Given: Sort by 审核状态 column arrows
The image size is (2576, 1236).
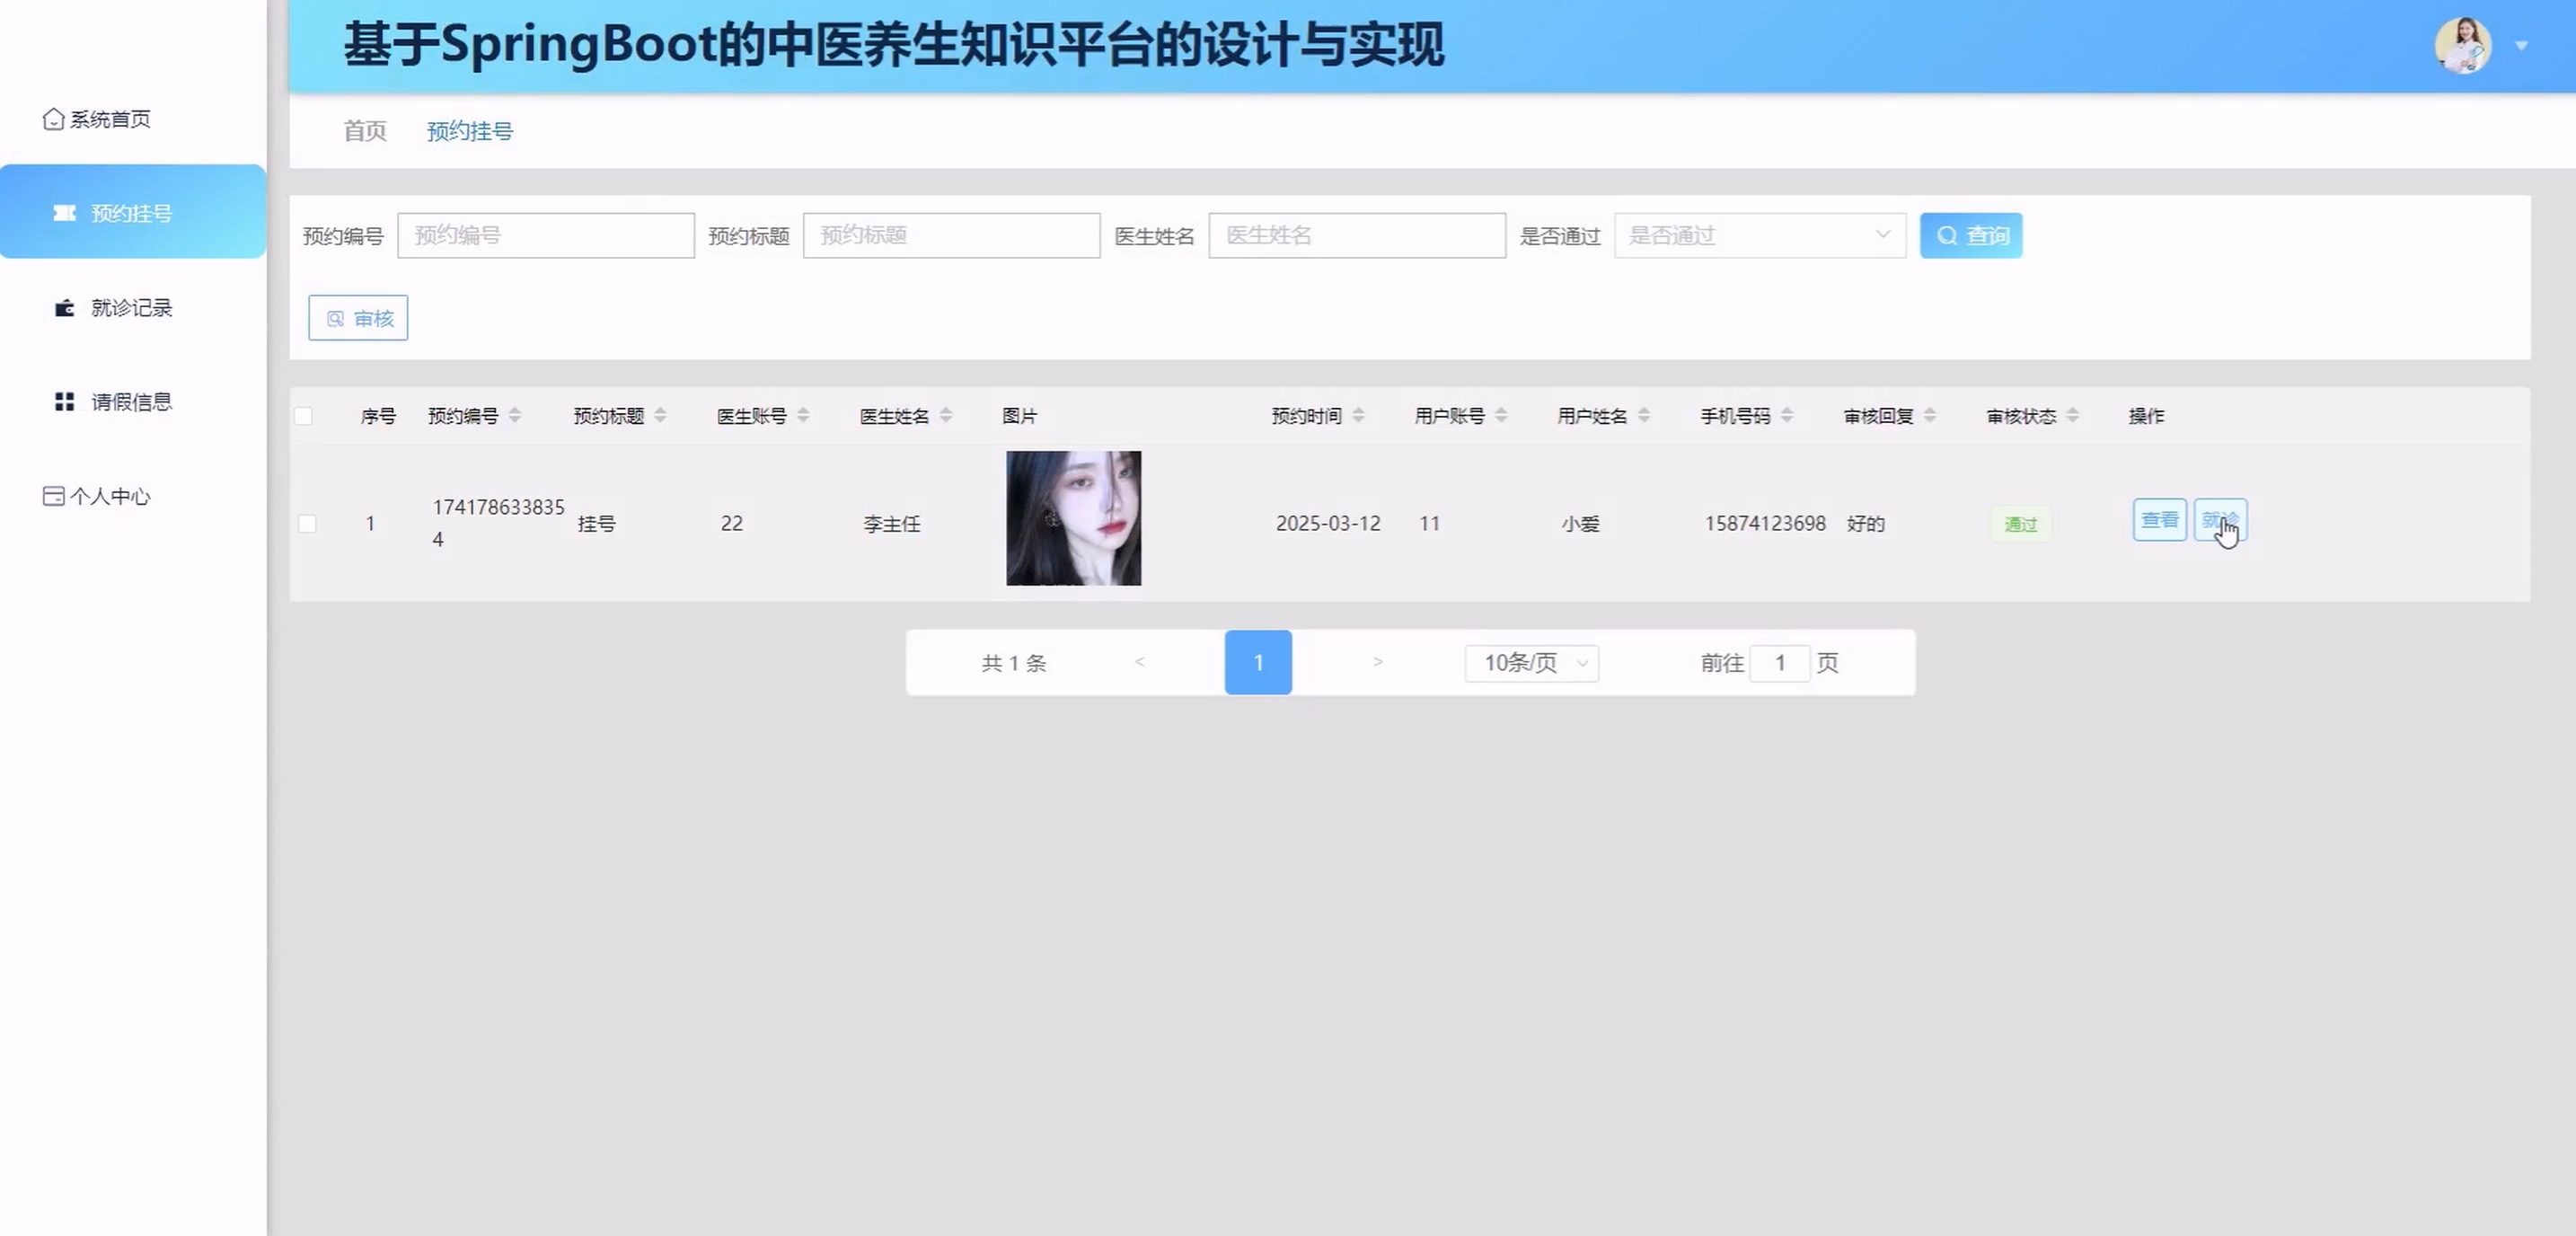Looking at the screenshot, I should click(x=2072, y=415).
